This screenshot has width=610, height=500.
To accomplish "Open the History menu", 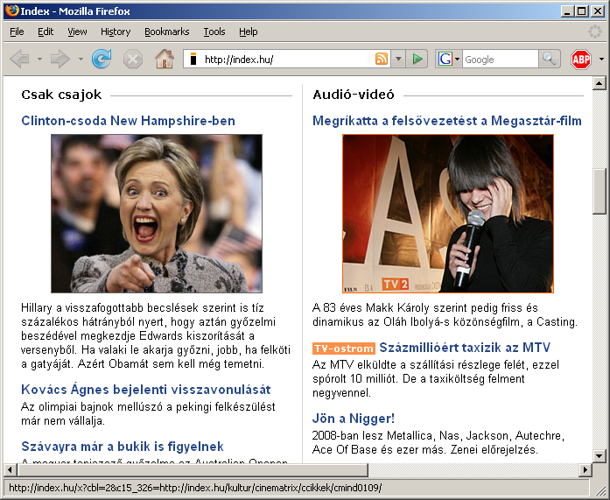I will click(116, 32).
